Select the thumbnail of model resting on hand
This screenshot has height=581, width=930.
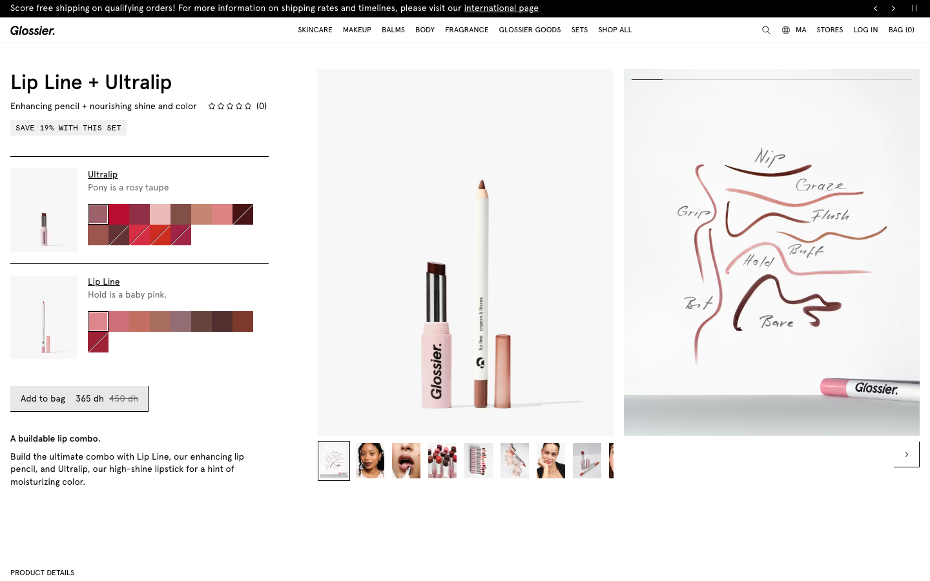click(551, 461)
